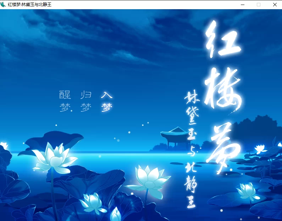Image resolution: width=282 pixels, height=221 pixels.
Task: Close the 红楼梦 game window
Action: [275, 5]
